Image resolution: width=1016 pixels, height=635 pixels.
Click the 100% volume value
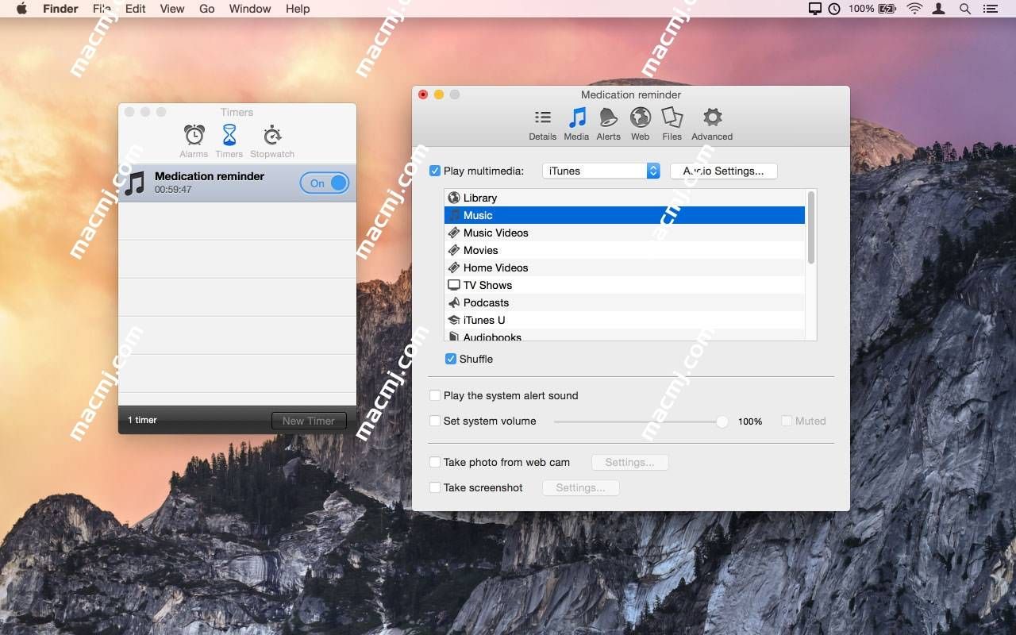coord(750,421)
